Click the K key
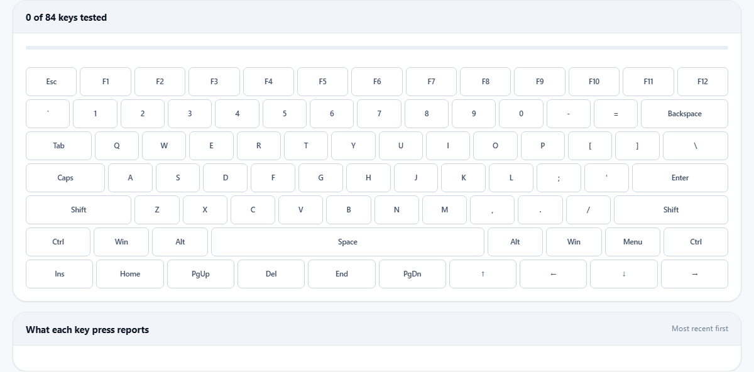This screenshot has height=372, width=754. pyautogui.click(x=463, y=178)
